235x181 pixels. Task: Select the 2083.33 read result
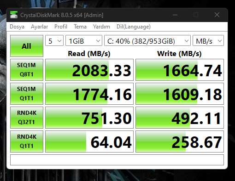click(89, 70)
